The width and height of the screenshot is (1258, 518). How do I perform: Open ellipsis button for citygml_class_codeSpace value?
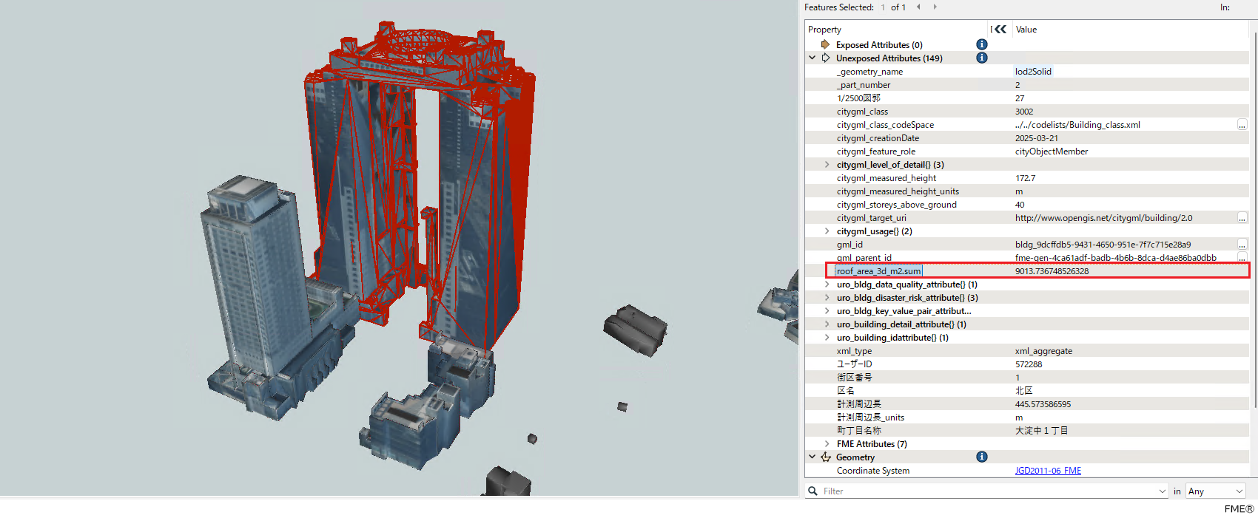click(1242, 125)
